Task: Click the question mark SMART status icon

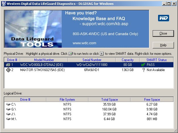Action: [144, 70]
